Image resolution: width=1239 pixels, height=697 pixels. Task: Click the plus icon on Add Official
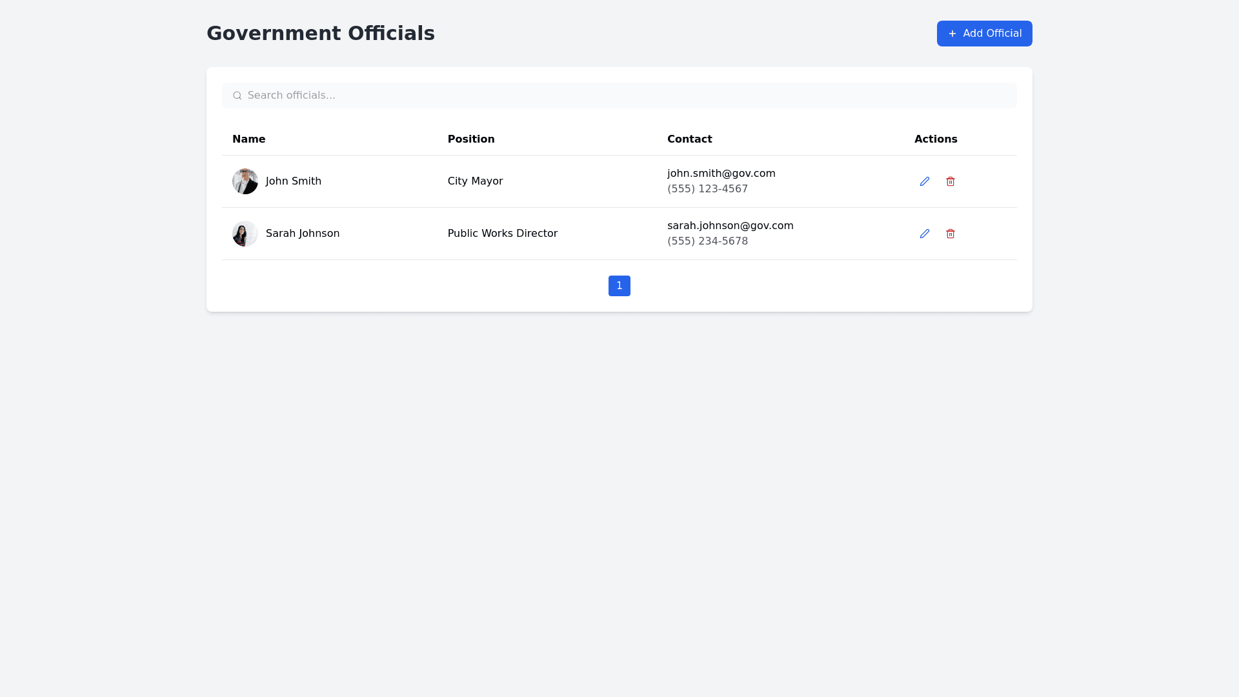point(952,34)
